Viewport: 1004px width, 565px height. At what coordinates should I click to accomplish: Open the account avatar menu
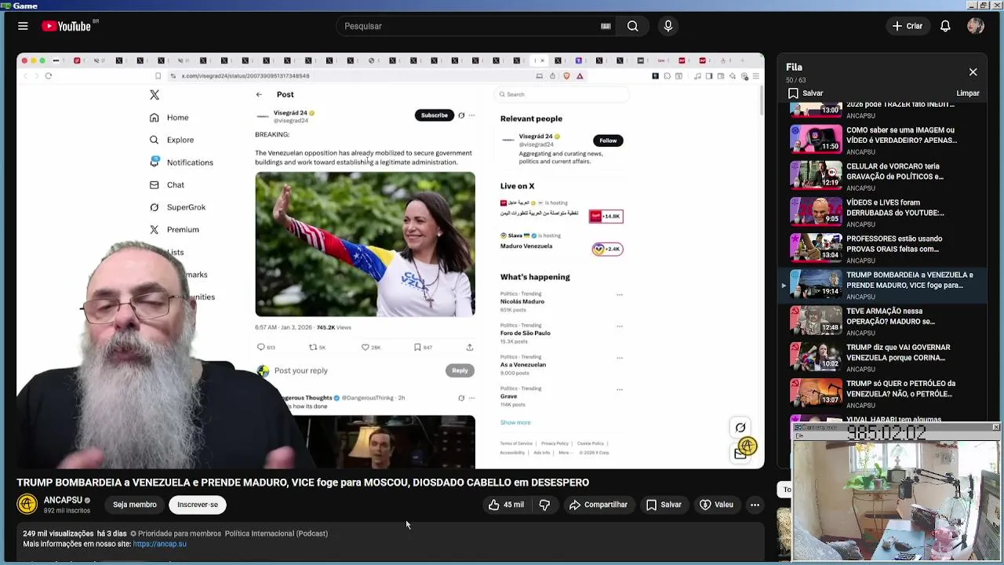pos(976,26)
